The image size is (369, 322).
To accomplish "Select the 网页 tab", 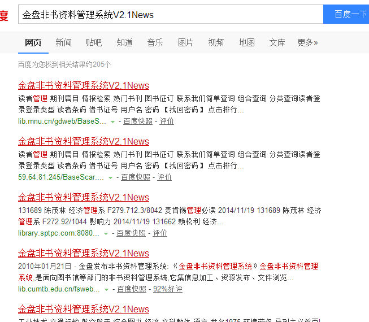I will [x=33, y=42].
